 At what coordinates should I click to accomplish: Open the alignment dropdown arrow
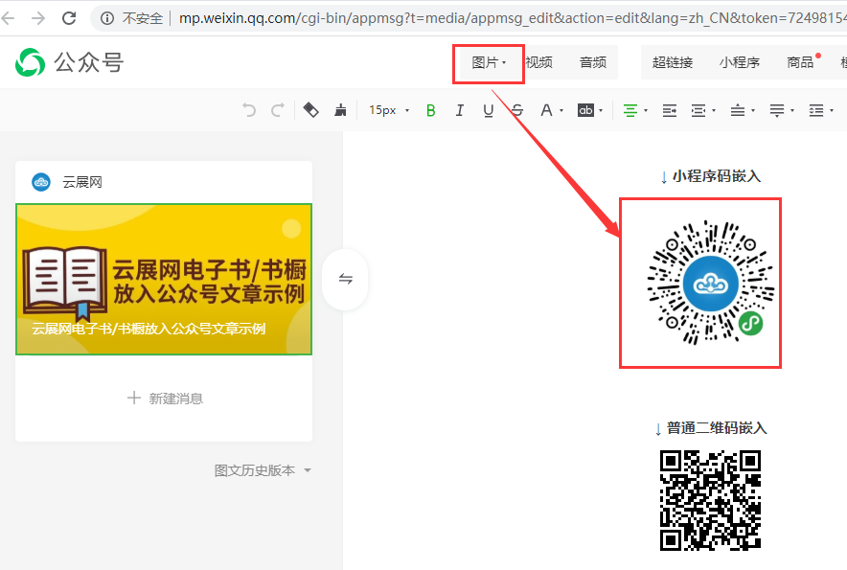[x=646, y=111]
